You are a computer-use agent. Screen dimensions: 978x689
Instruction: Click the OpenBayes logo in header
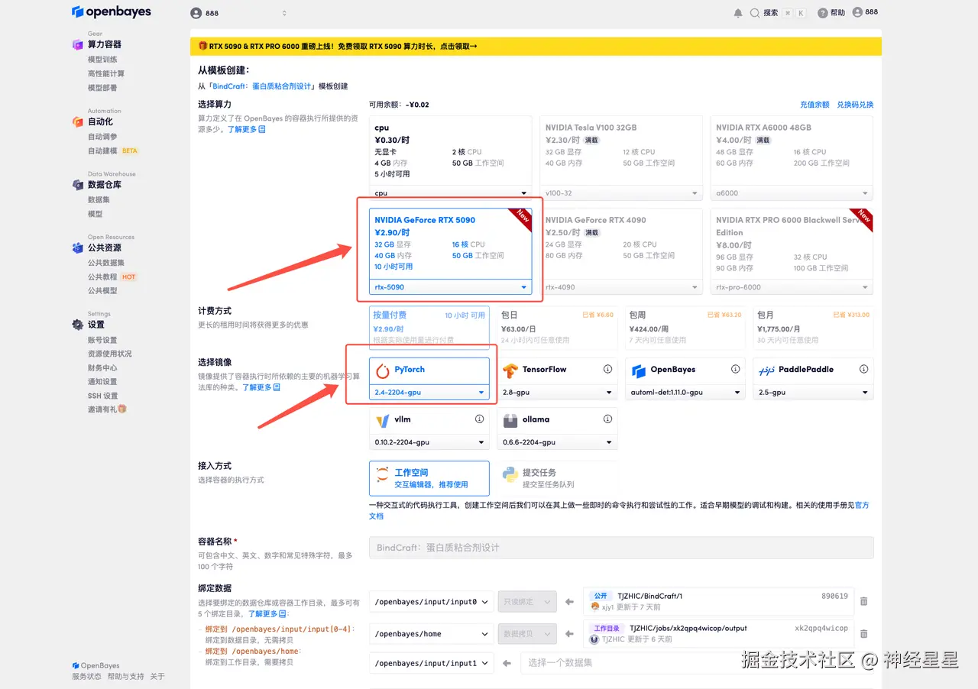(112, 11)
